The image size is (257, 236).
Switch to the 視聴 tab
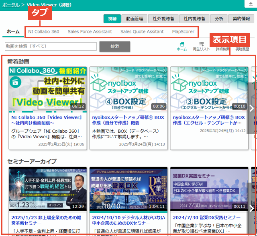[112, 19]
